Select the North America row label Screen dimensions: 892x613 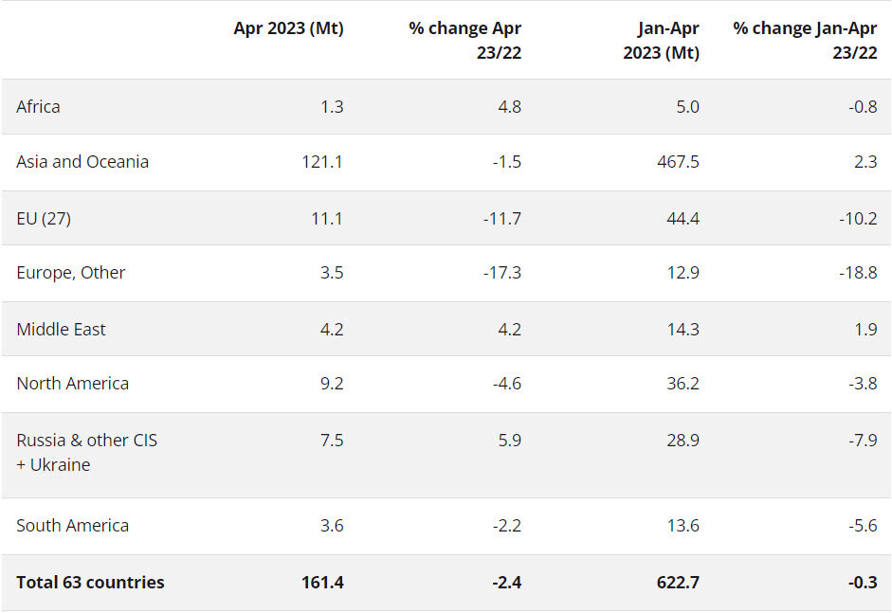click(x=72, y=384)
